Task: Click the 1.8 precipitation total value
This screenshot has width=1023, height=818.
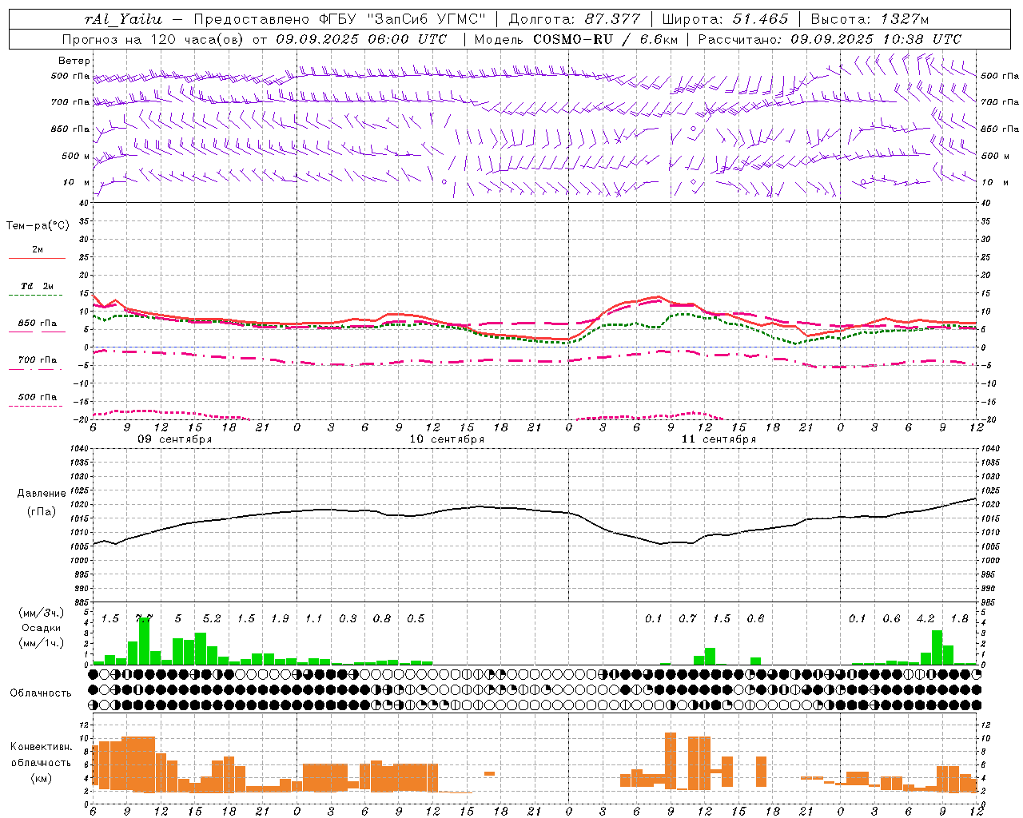Action: (960, 619)
